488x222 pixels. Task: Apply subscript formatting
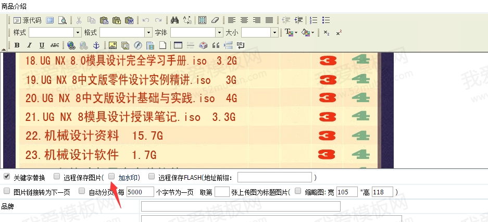[x=327, y=33]
